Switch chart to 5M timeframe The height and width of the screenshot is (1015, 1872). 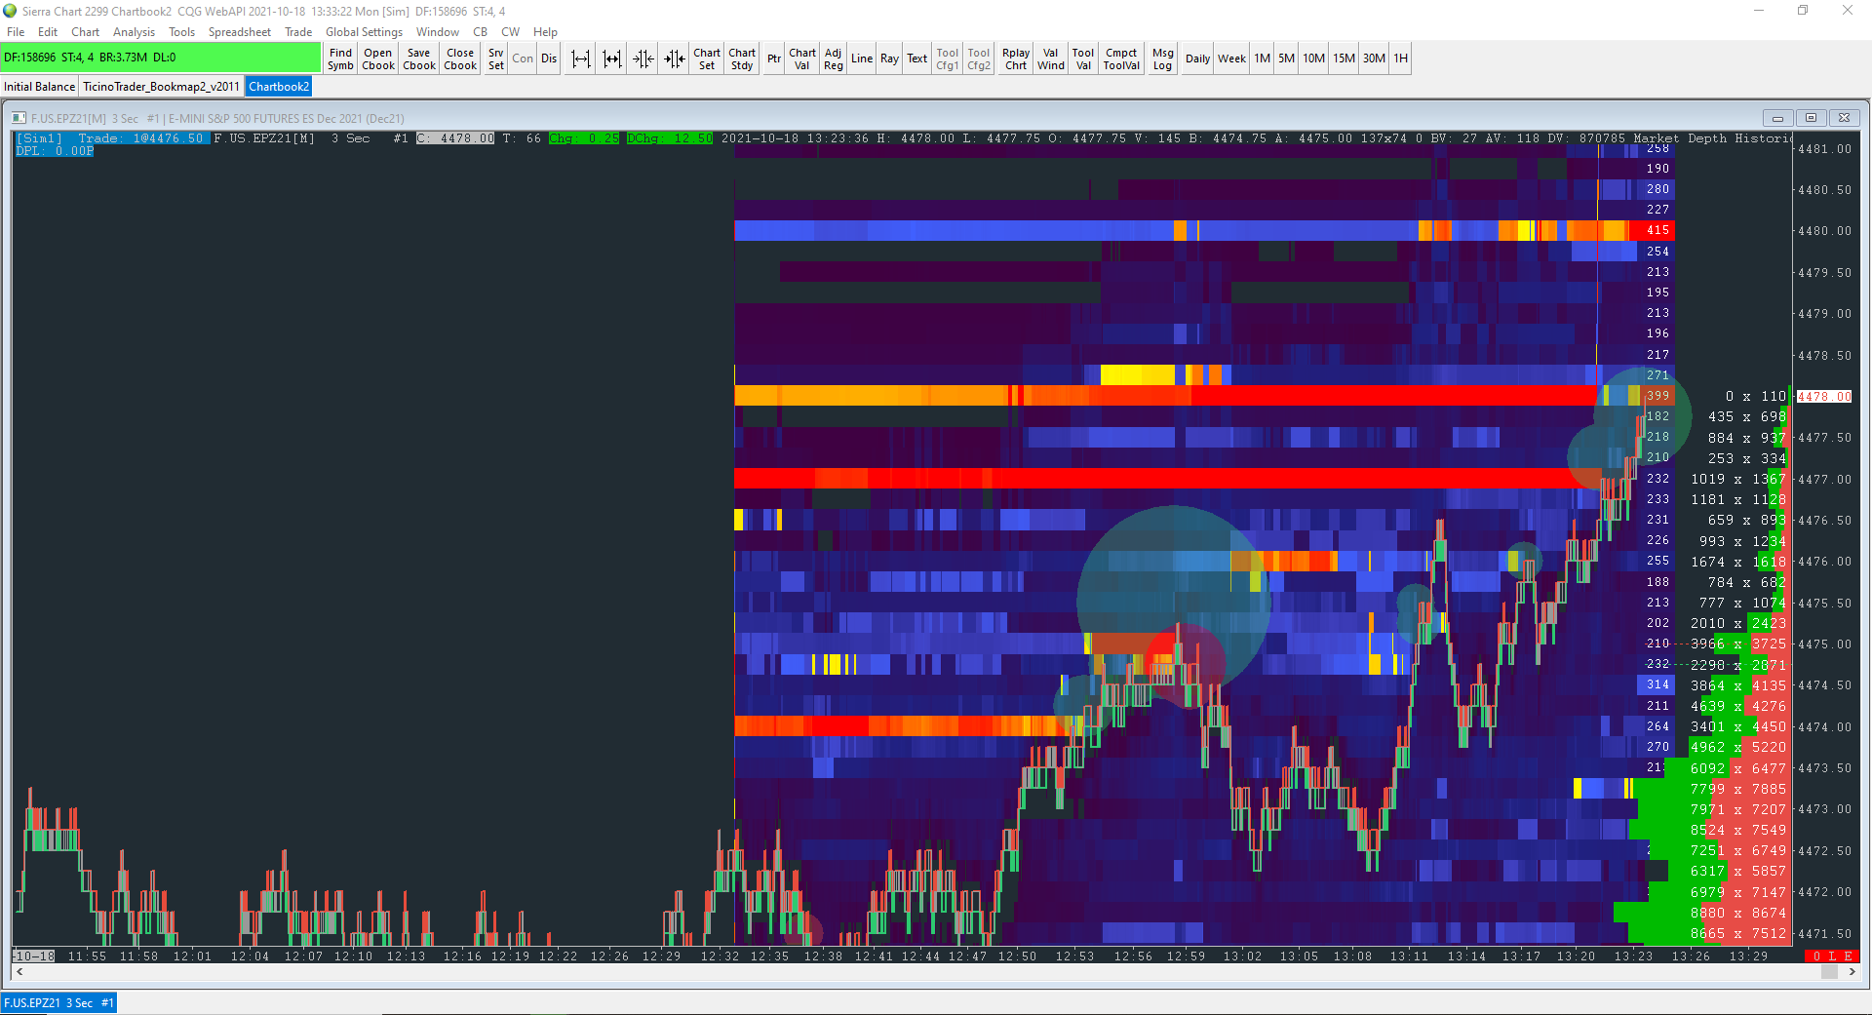(1286, 59)
